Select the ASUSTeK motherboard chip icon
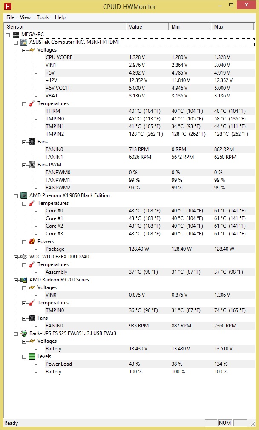The image size is (259, 430). [x=24, y=42]
